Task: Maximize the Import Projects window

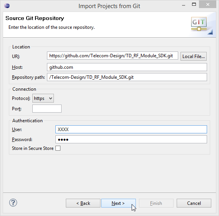Action: (x=194, y=5)
